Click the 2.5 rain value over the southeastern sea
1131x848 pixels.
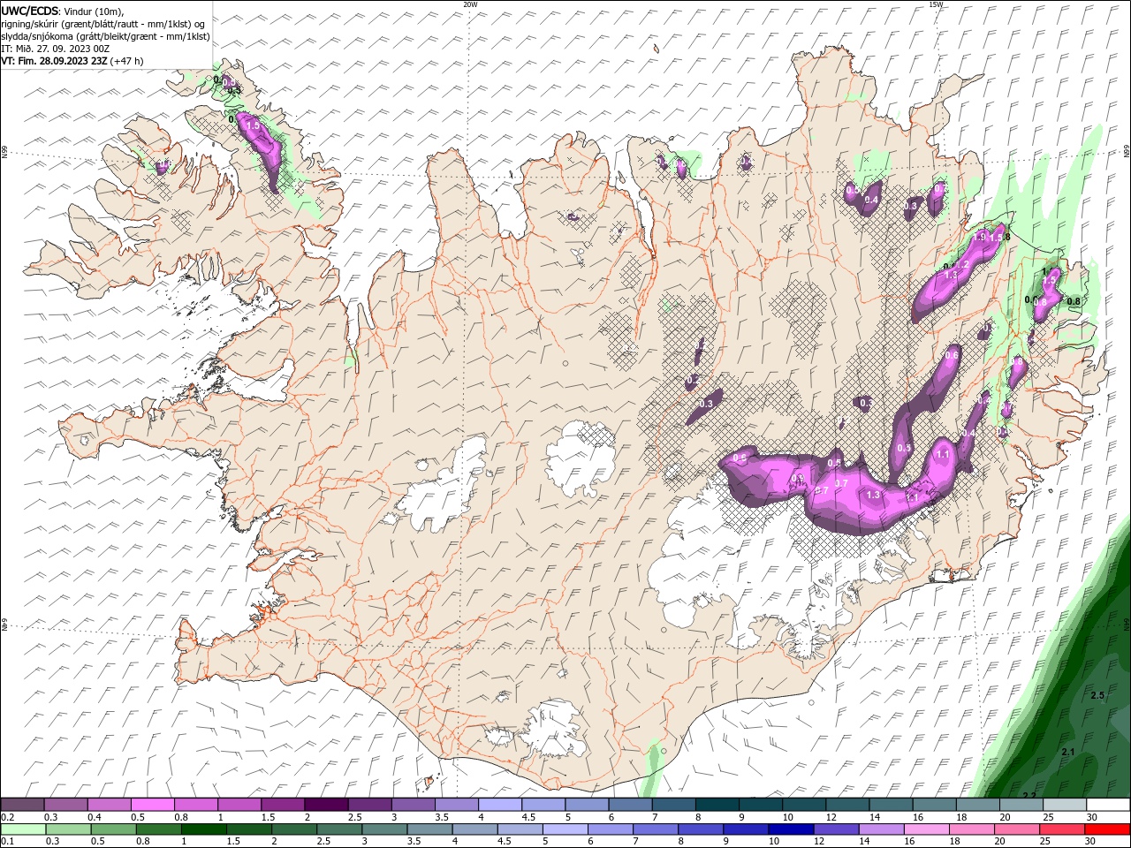tap(1097, 696)
